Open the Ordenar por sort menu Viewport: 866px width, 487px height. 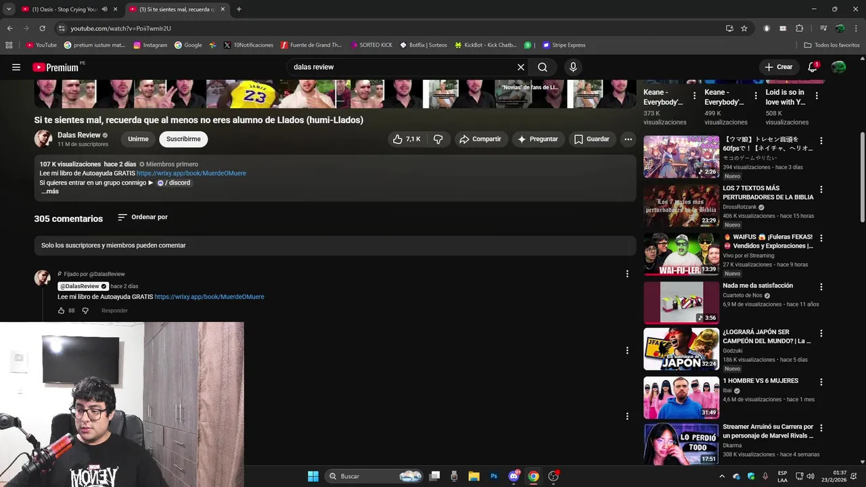coord(143,217)
